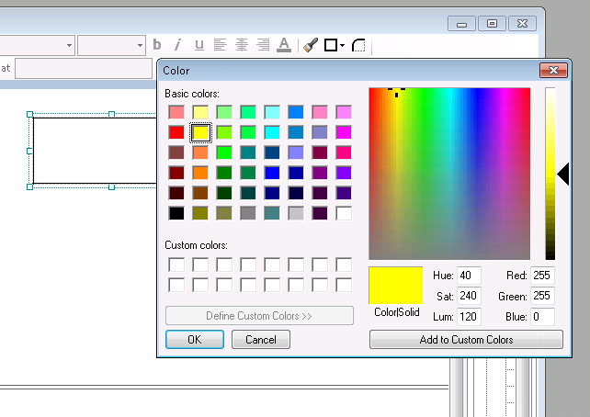Open the font name dropdown
The image size is (590, 417).
pos(69,45)
